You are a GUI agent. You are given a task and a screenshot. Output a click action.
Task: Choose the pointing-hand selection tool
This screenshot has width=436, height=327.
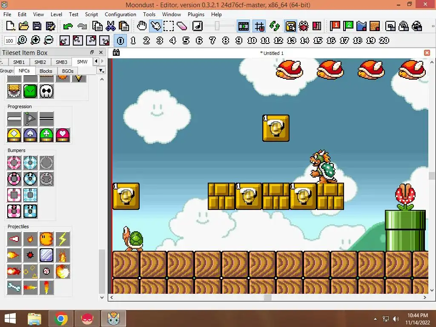(155, 26)
